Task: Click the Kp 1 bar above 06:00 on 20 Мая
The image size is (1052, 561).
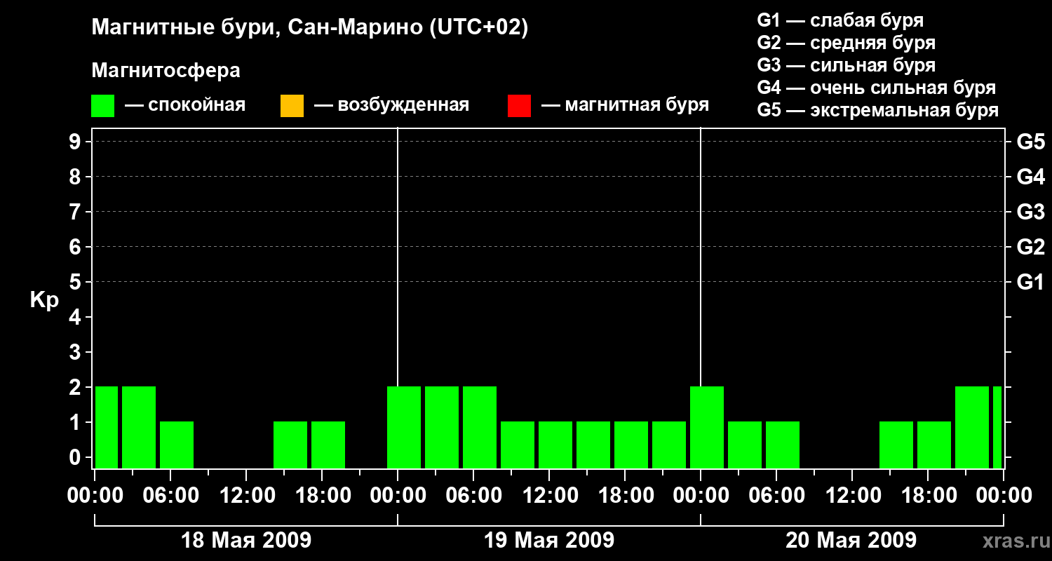Action: pyautogui.click(x=783, y=445)
